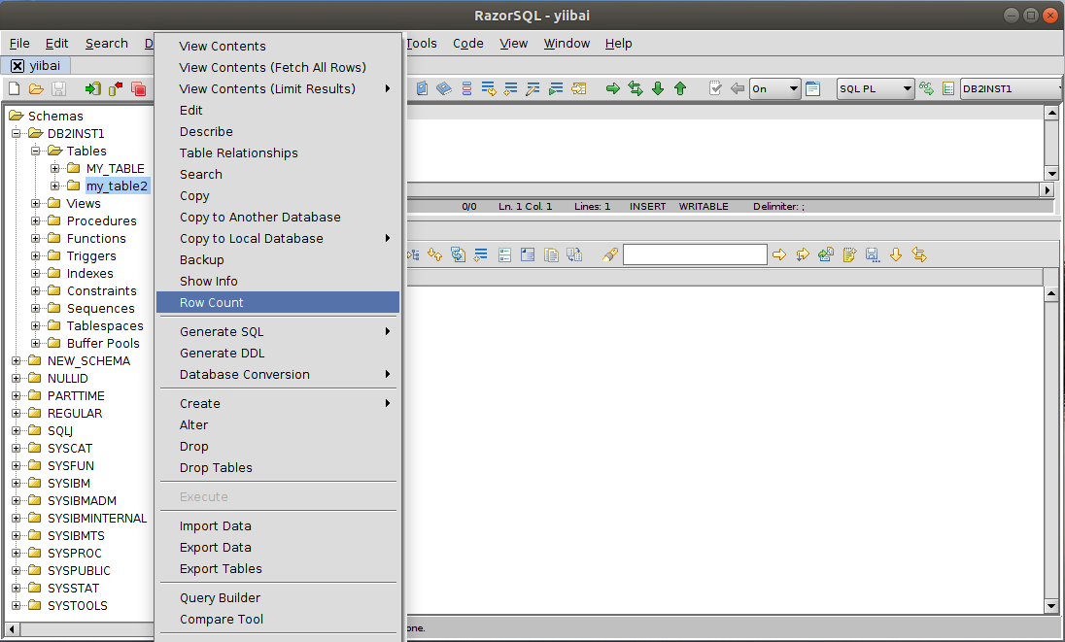The width and height of the screenshot is (1065, 642).
Task: Choose Generate DDL from context menu
Action: (222, 353)
